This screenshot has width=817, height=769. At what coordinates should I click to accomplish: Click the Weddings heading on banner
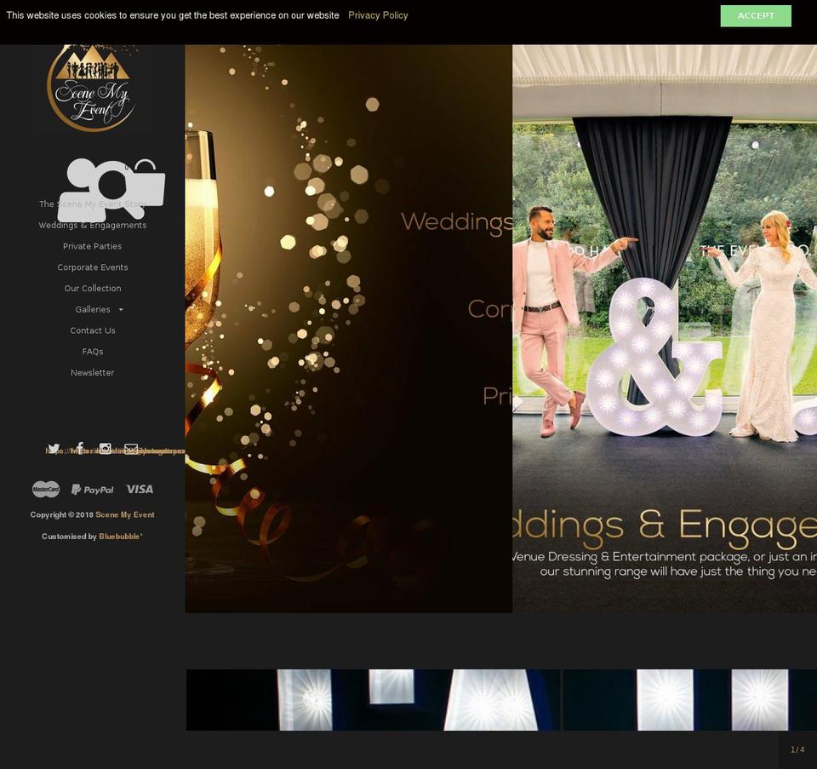tap(456, 221)
